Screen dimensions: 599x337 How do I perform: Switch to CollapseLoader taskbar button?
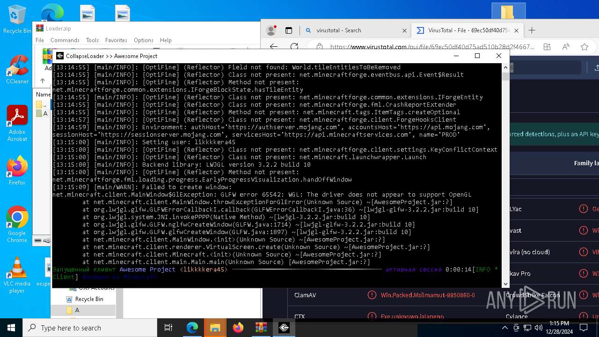284,328
